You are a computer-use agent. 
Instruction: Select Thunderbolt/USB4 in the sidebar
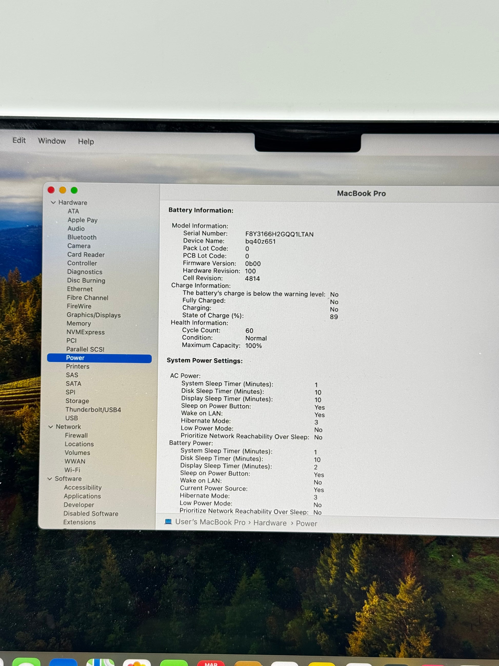coord(93,409)
